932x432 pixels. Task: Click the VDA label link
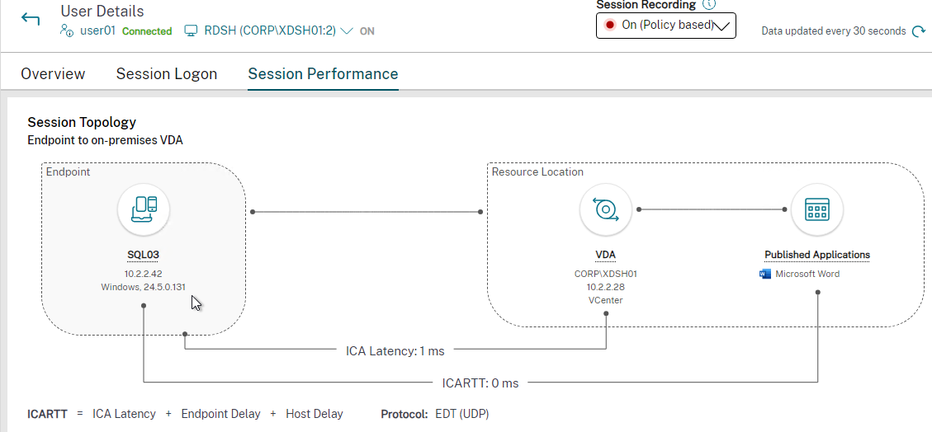point(605,256)
